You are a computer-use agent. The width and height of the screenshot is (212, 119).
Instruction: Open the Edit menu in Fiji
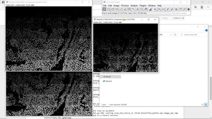tap(110, 6)
